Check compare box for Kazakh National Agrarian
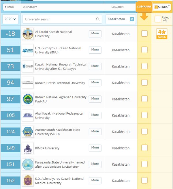The image size is (173, 189). [144, 99]
